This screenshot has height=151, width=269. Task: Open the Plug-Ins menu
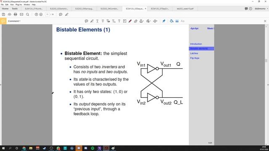click(18, 5)
